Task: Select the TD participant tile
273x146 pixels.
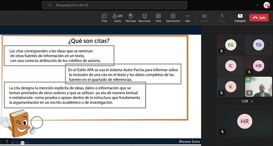Action: [259, 45]
